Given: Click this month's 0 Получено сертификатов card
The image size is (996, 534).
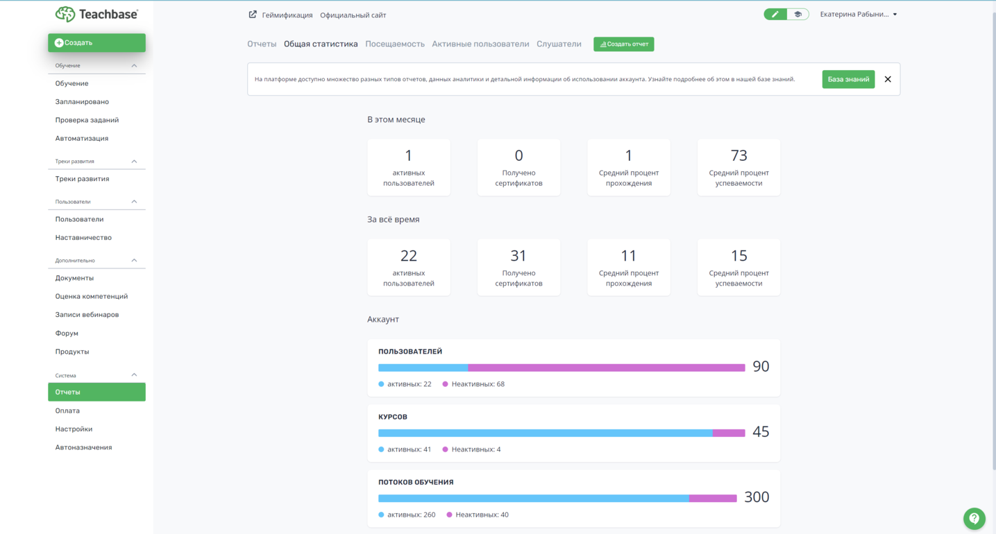Looking at the screenshot, I should (518, 167).
